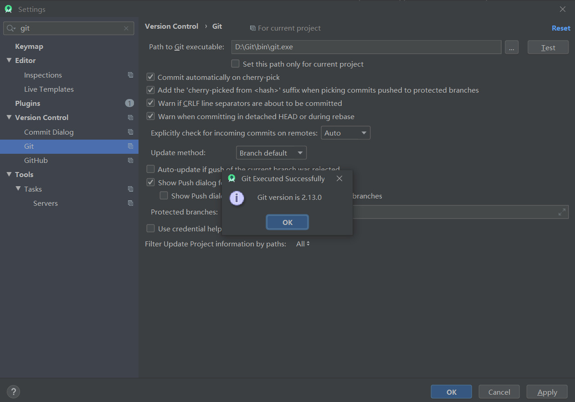Click project-level icon beside Servers
The image size is (575, 402).
(x=131, y=203)
